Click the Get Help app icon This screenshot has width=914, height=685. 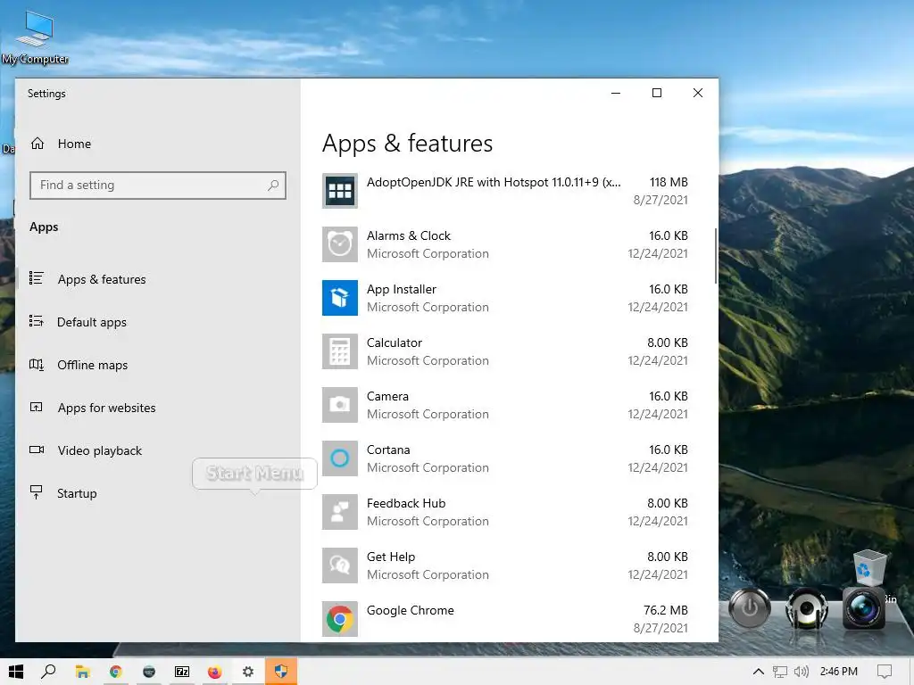coord(340,565)
